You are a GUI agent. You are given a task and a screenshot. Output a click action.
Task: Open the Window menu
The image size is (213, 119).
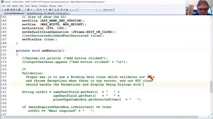53,6
